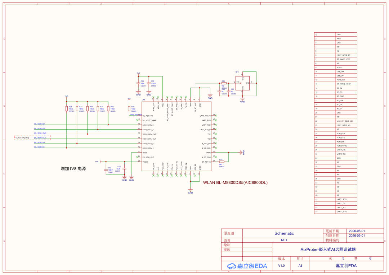Click the WL_SDIO_D0 net label
This screenshot has height=275, width=389.
tap(39, 143)
